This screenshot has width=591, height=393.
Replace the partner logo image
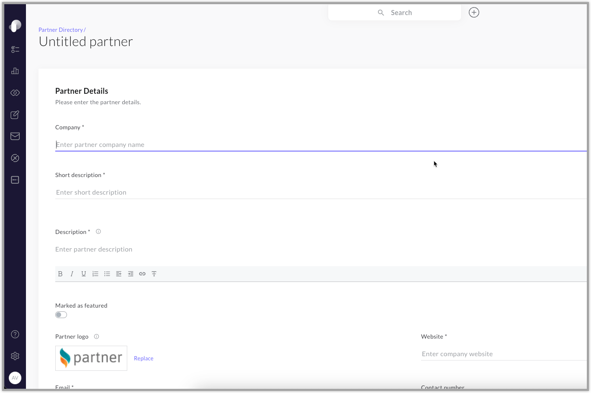[144, 358]
